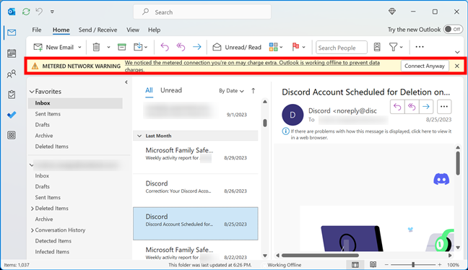The image size is (468, 270).
Task: Open the Calendar module in sidebar
Action: [12, 53]
